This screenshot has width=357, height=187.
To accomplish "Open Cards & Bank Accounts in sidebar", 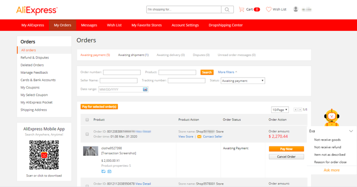I will [38, 80].
